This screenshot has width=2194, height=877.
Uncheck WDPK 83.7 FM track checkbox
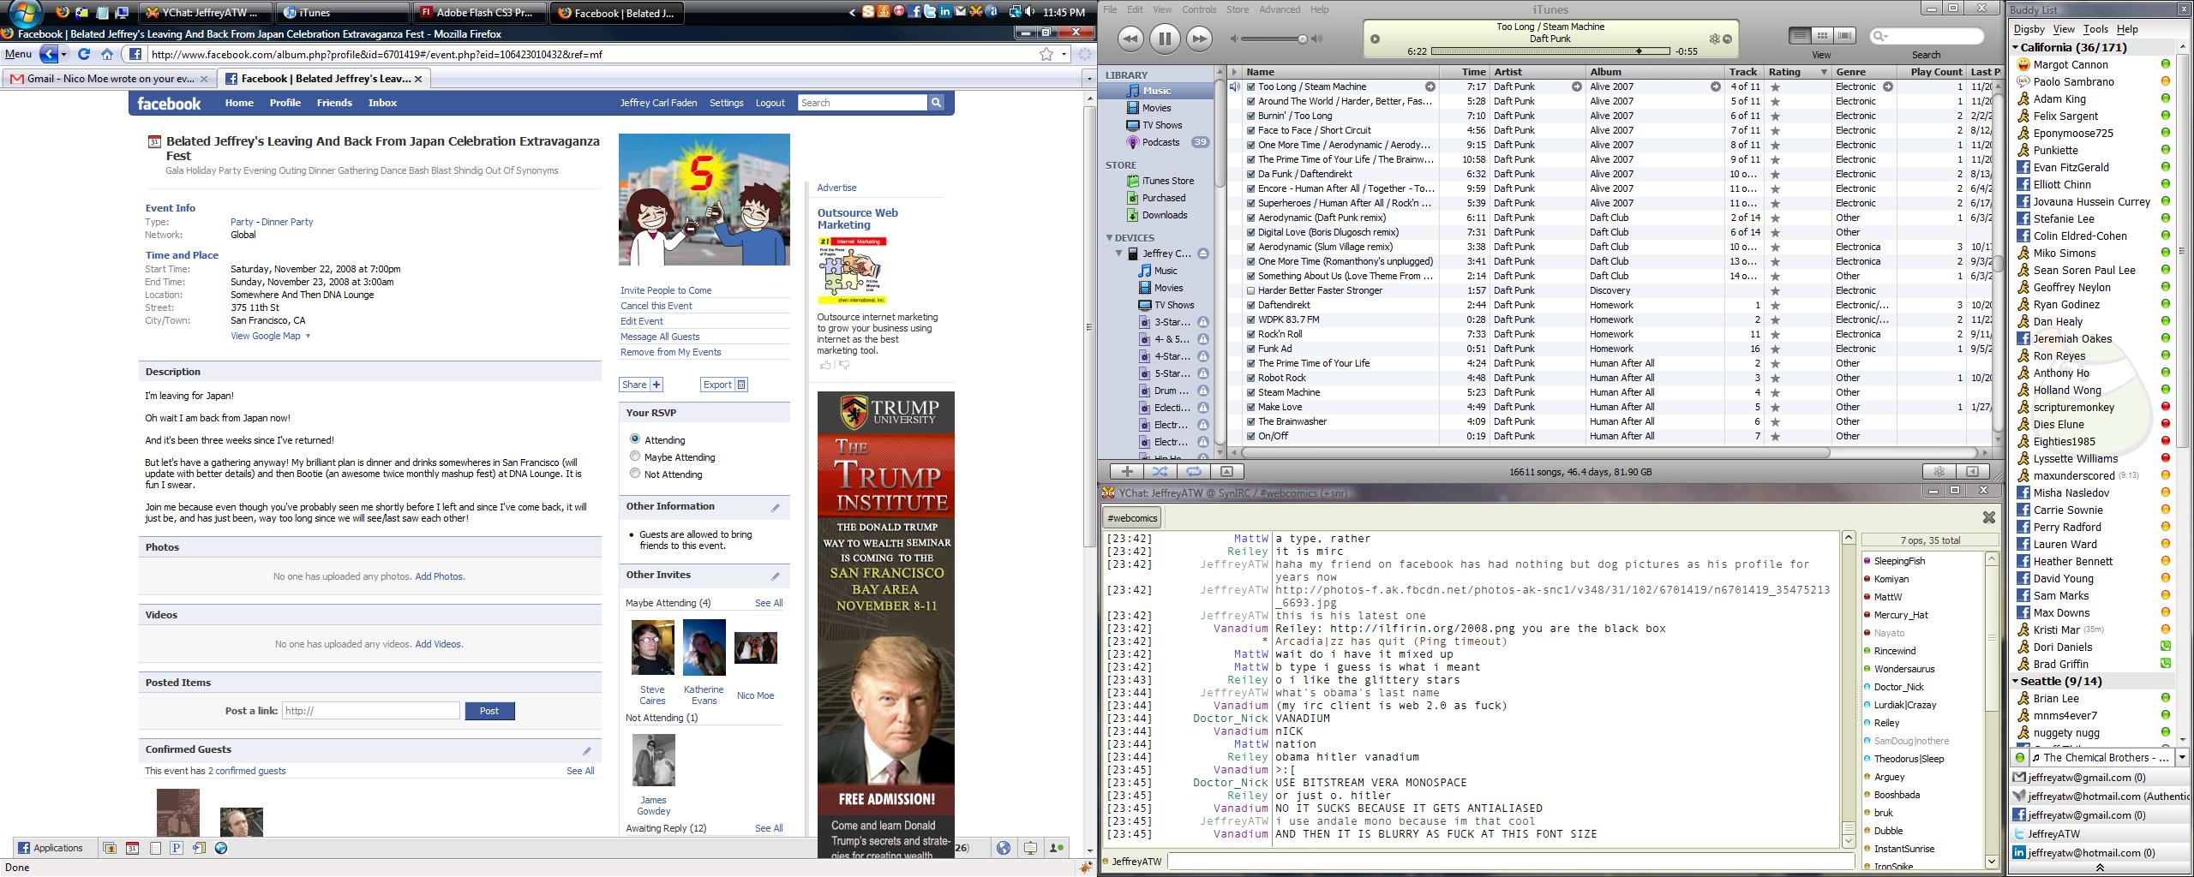tap(1251, 319)
